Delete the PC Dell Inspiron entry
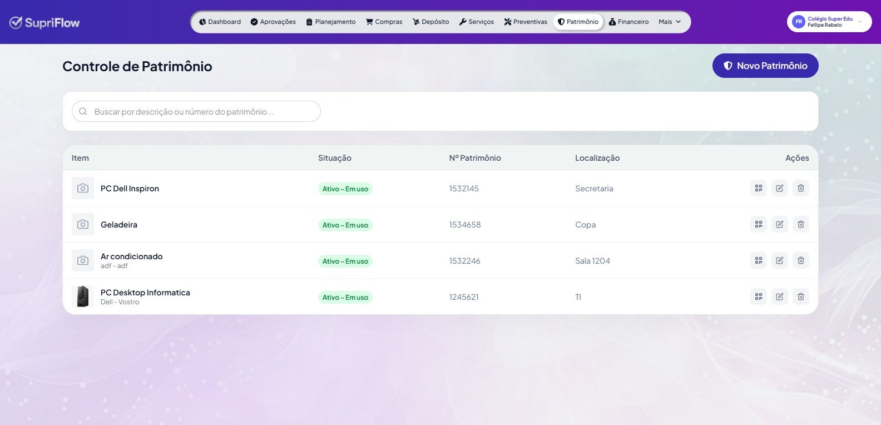 click(x=801, y=188)
